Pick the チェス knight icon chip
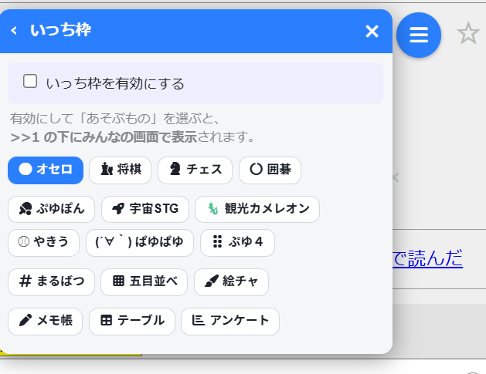 click(x=195, y=170)
